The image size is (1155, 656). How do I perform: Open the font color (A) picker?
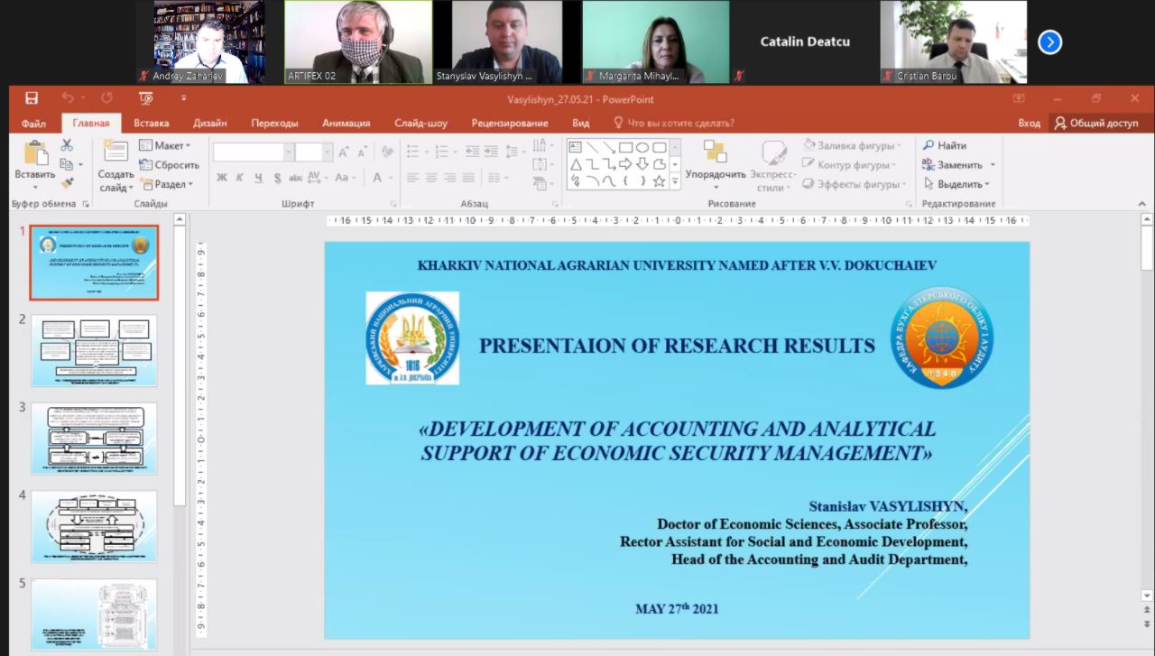[x=382, y=178]
